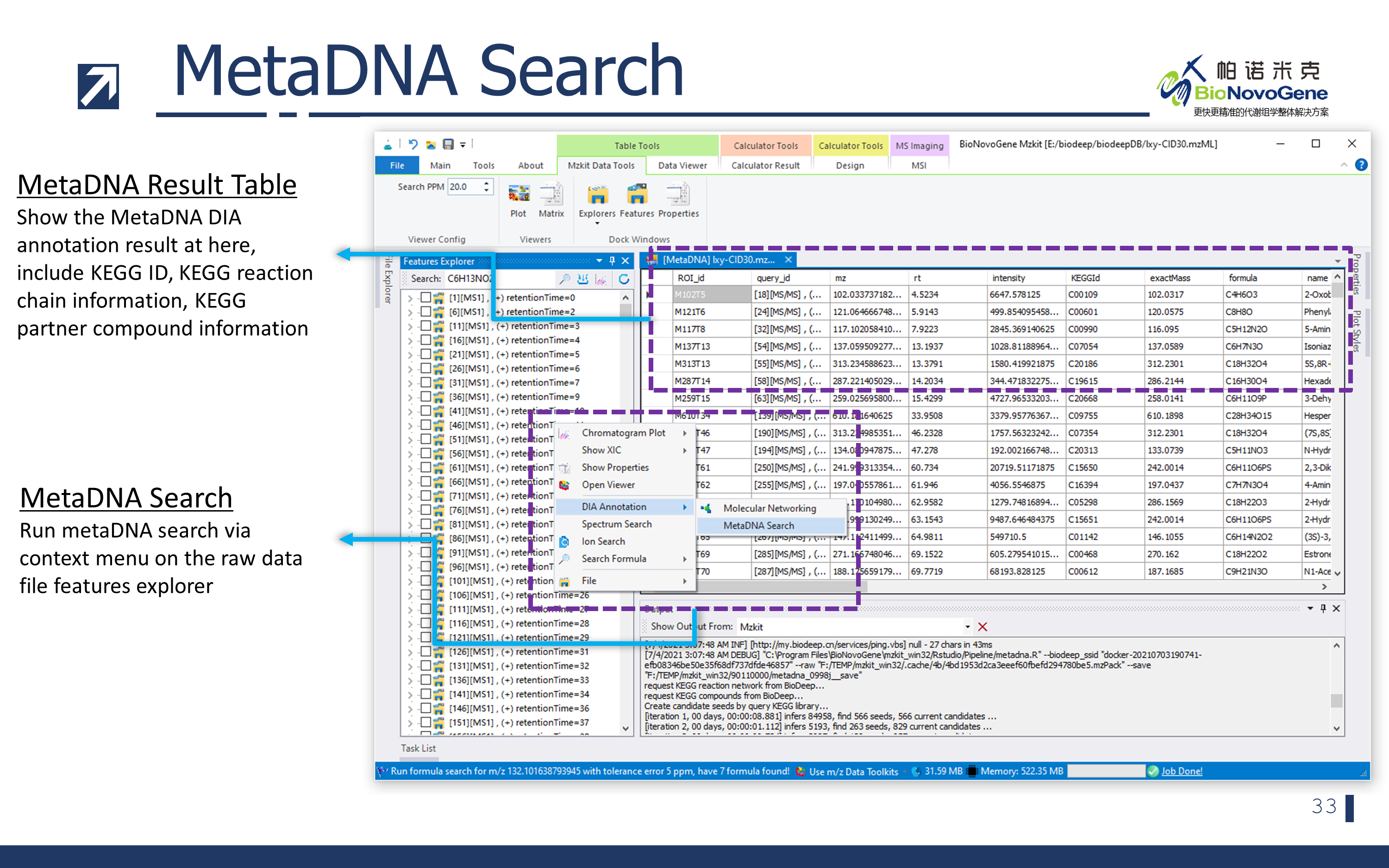The width and height of the screenshot is (1389, 868).
Task: Open the Explorers dropdown arrow
Action: (597, 223)
